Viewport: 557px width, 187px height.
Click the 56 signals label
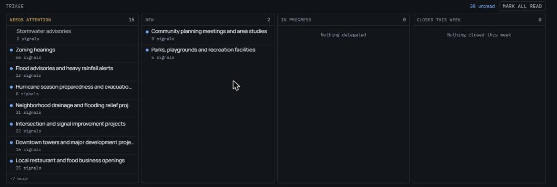28,57
